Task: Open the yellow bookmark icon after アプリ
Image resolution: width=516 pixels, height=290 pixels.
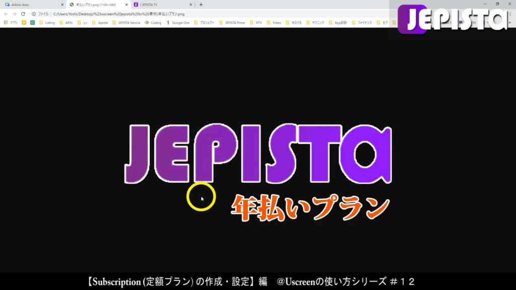Action: tap(24, 23)
